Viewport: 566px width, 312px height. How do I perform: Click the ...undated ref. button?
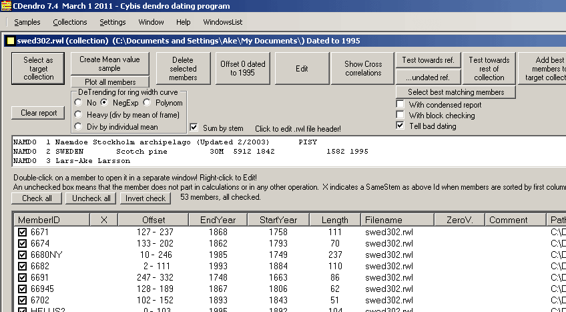(428, 77)
